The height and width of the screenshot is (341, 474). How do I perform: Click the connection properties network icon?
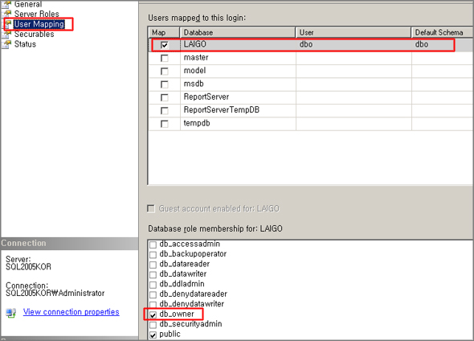click(11, 313)
